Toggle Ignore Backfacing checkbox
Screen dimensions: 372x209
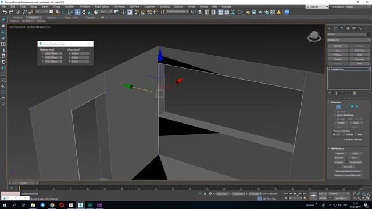tap(335, 115)
